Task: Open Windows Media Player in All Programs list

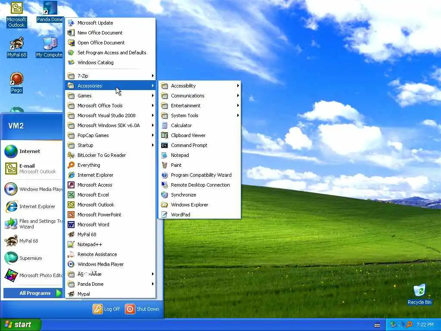Action: (x=110, y=264)
